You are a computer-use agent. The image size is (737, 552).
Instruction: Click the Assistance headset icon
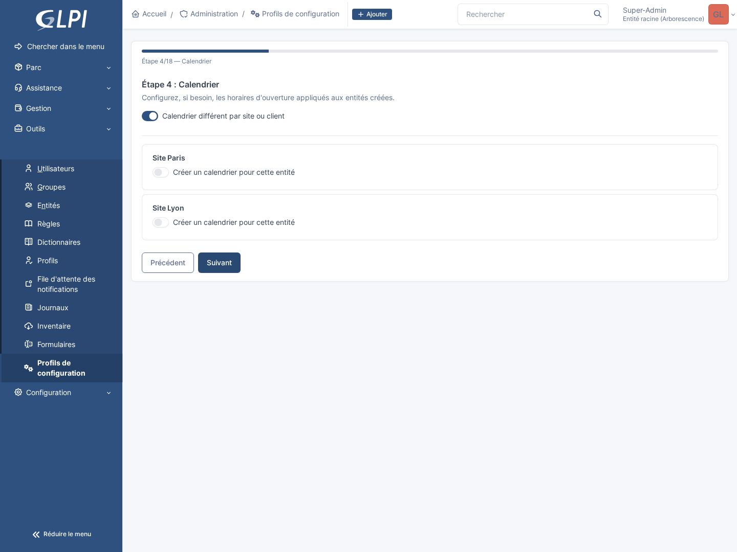coord(18,88)
